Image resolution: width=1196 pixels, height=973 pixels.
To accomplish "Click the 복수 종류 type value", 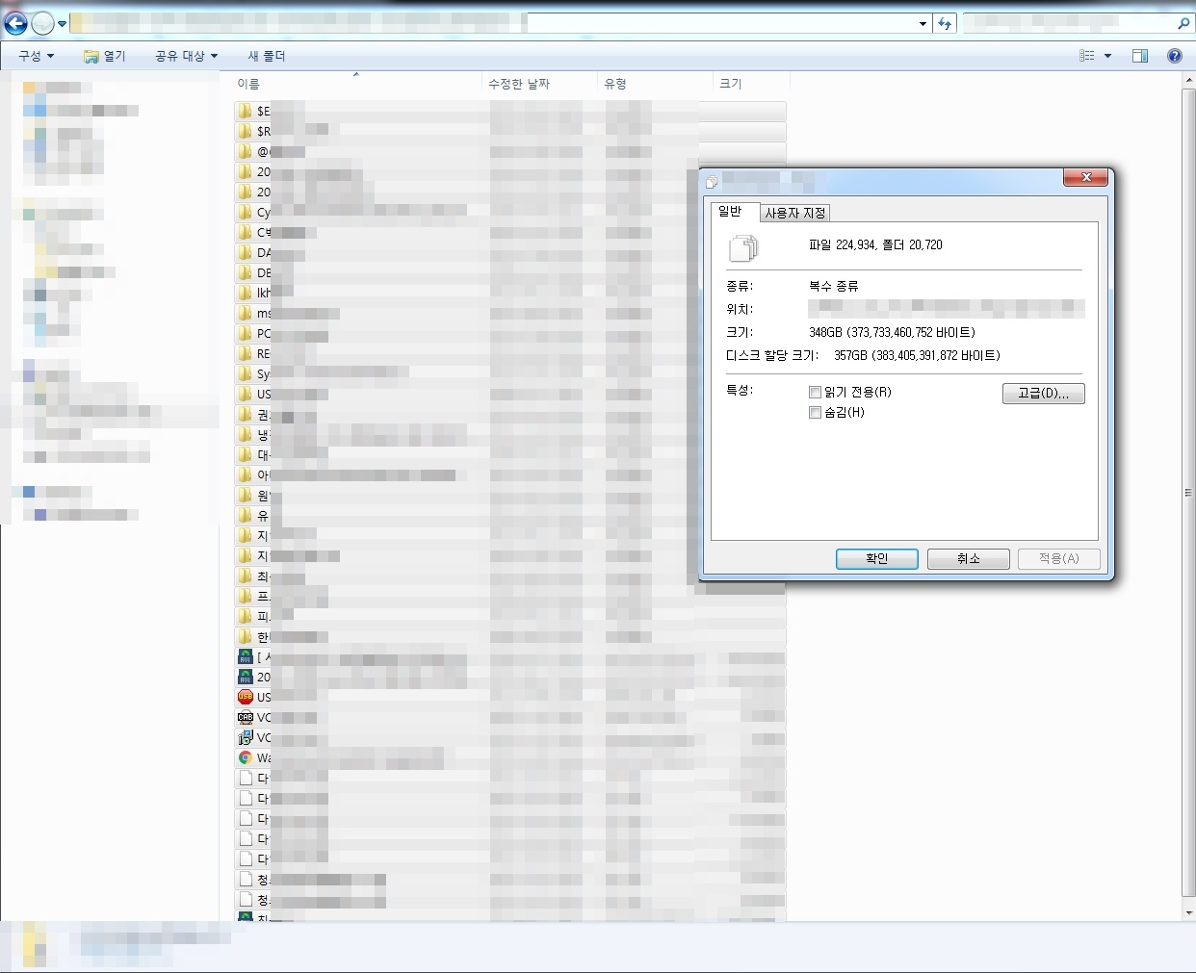I will 833,286.
